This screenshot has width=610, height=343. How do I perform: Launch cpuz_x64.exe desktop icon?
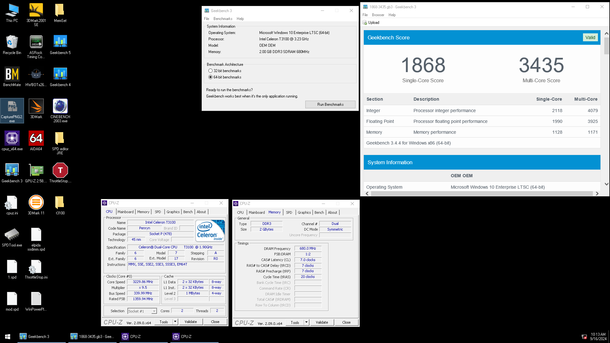(12, 141)
